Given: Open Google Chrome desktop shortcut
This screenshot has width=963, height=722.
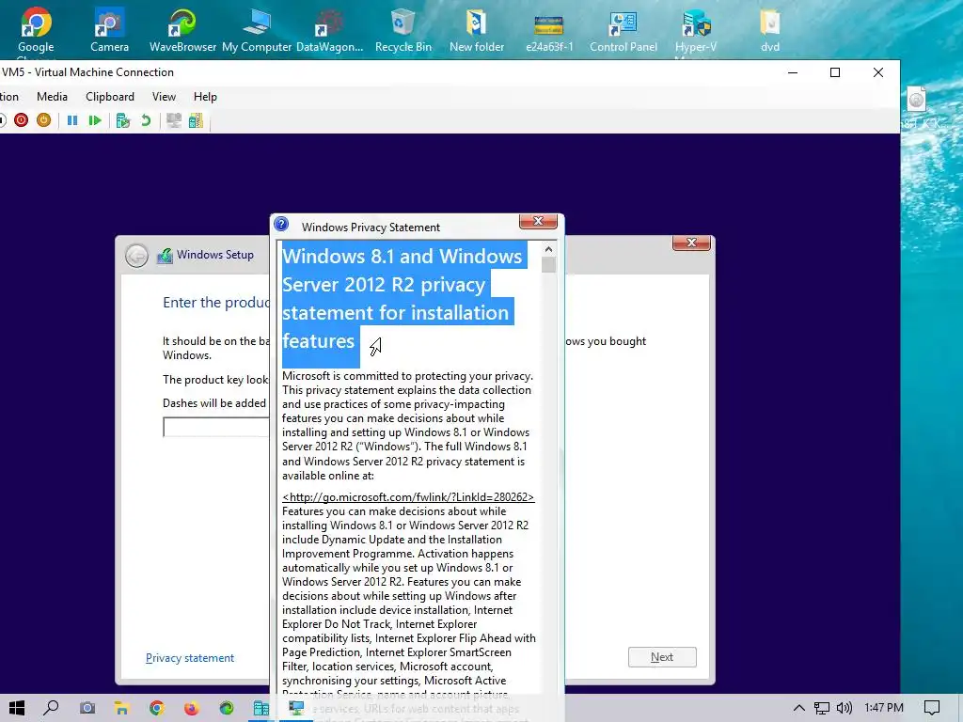Looking at the screenshot, I should tap(36, 29).
